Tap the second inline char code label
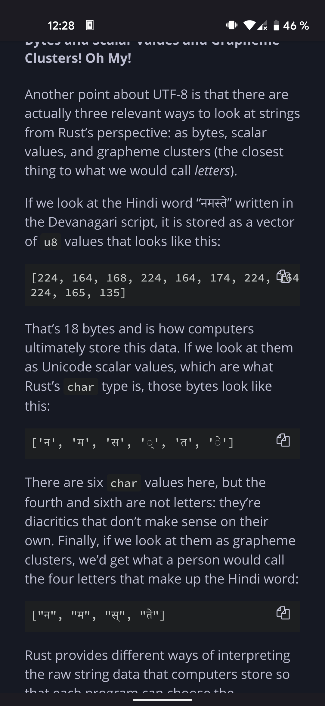This screenshot has height=706, width=325. coord(125,483)
